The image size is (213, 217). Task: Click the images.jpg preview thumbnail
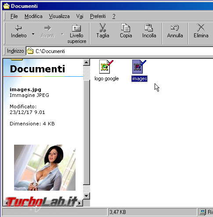click(45, 167)
